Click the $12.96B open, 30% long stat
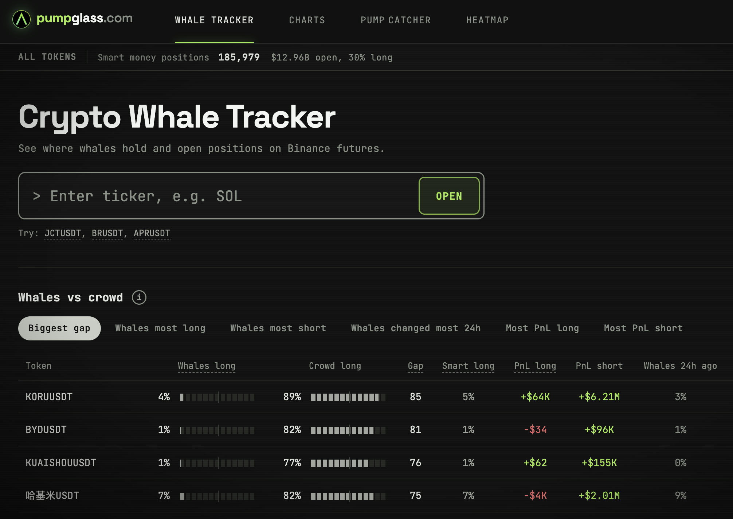Image resolution: width=733 pixels, height=519 pixels. (x=332, y=57)
